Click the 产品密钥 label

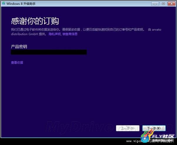coord(19,47)
